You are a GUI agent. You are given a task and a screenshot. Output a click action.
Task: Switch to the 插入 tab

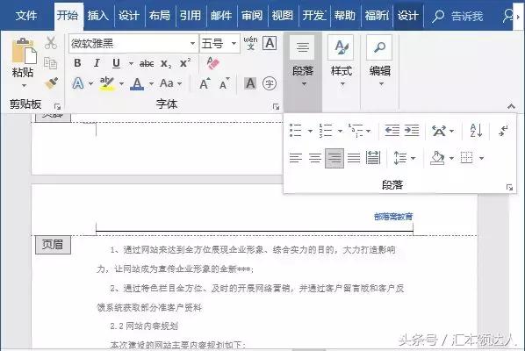[x=97, y=16]
